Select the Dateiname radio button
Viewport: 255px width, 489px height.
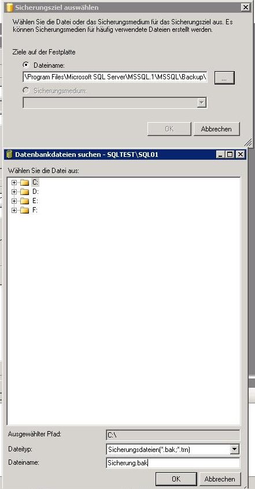tap(26, 65)
